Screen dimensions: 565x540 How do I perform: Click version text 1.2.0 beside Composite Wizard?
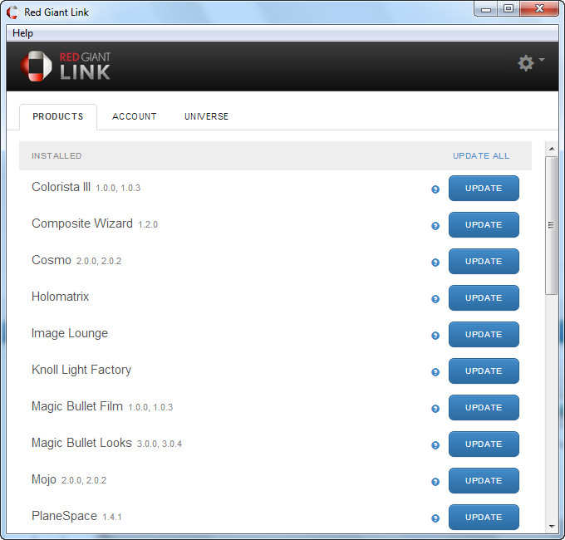148,225
